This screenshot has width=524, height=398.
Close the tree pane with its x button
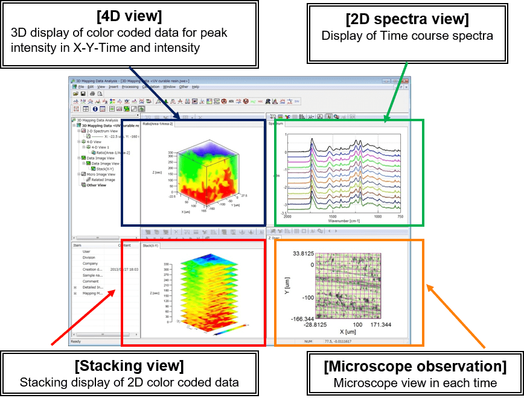[138, 115]
